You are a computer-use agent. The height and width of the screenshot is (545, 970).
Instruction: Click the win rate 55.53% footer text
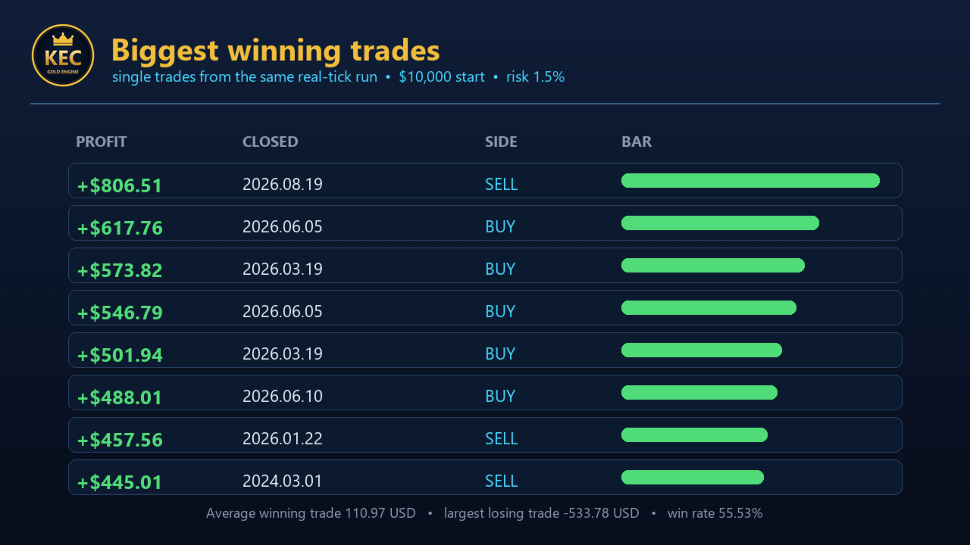pyautogui.click(x=715, y=513)
